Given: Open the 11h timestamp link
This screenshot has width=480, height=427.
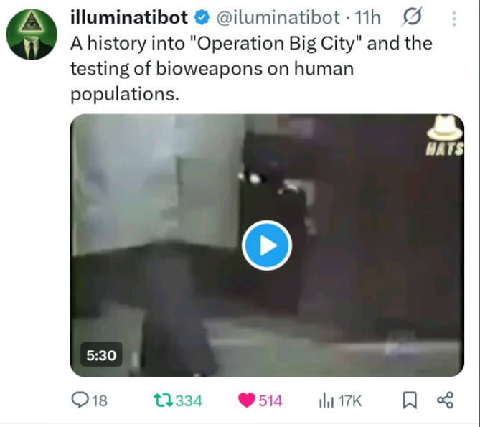Looking at the screenshot, I should pyautogui.click(x=367, y=18).
